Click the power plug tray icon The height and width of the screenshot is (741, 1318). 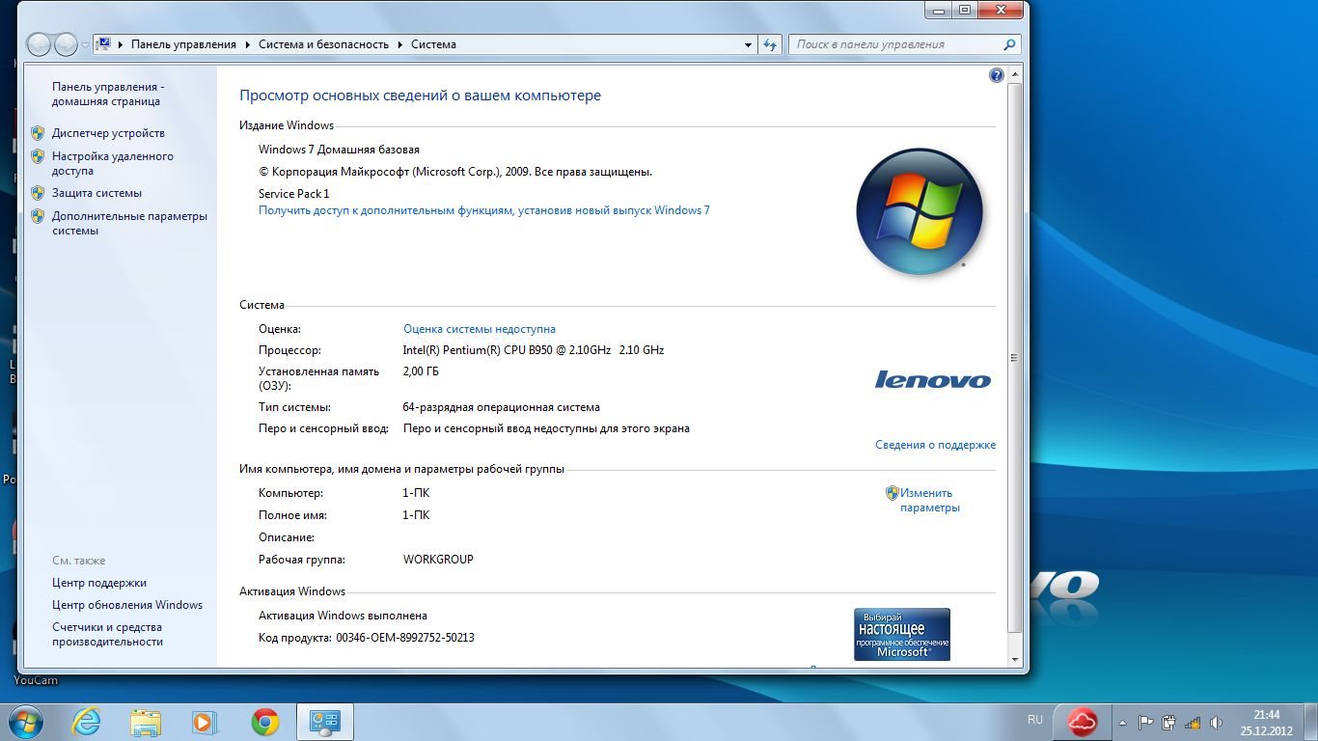[x=1168, y=722]
